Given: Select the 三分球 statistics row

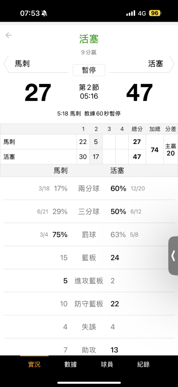Looking at the screenshot, I should tap(89, 212).
